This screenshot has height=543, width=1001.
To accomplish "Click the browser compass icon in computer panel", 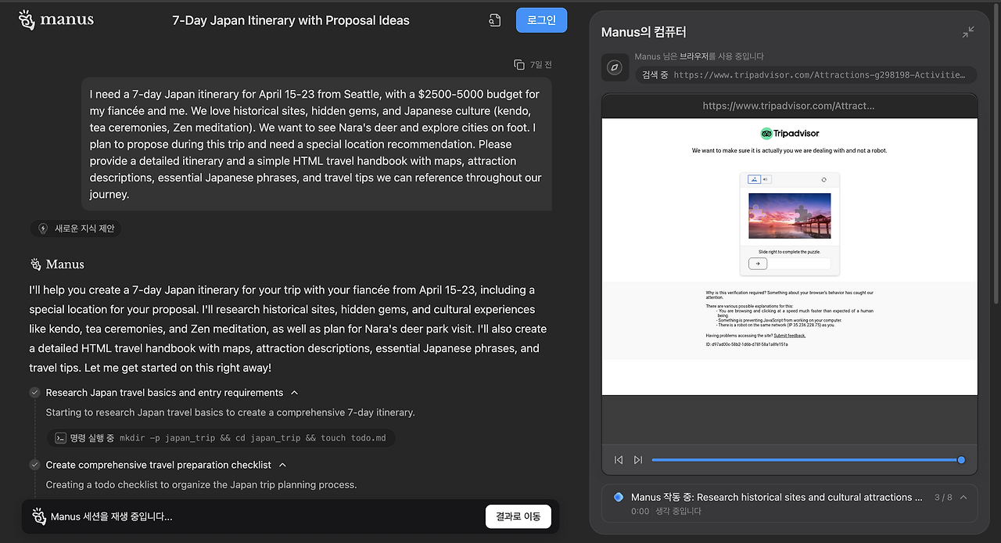I will (x=615, y=67).
